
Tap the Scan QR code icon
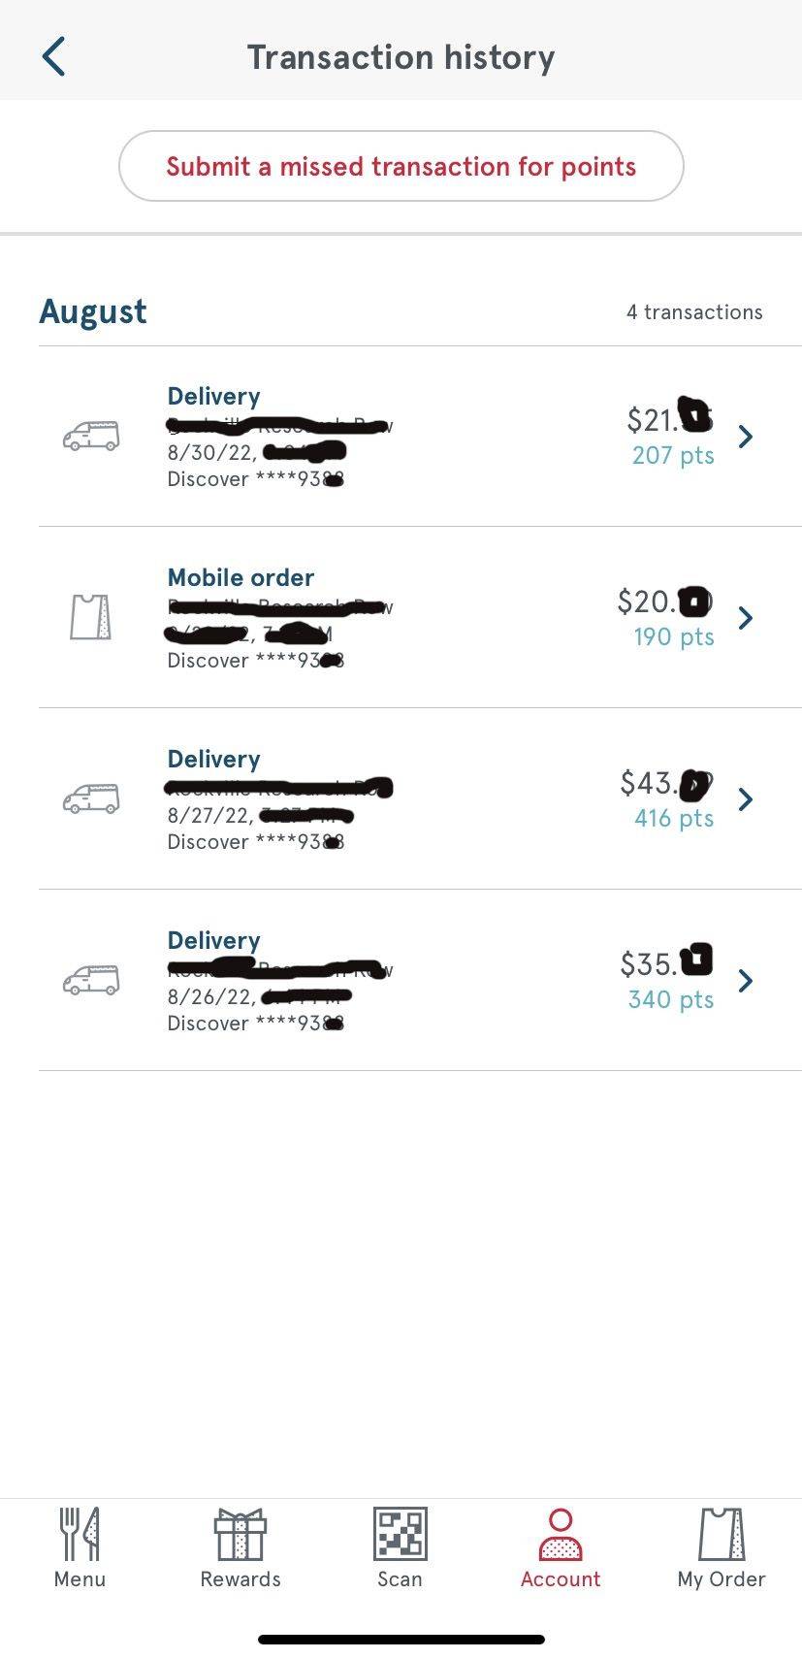point(400,1533)
